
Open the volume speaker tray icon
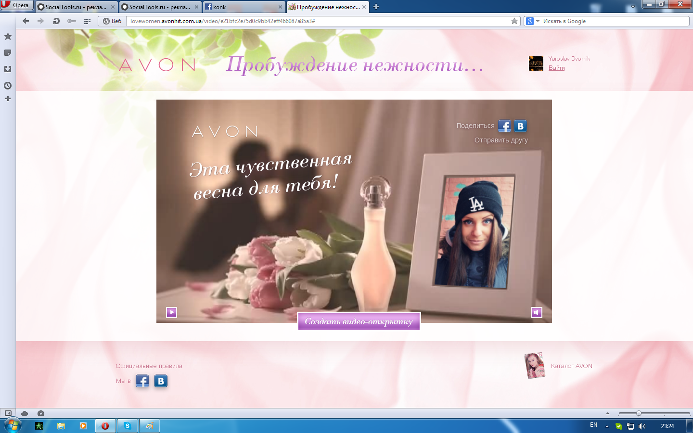click(642, 426)
